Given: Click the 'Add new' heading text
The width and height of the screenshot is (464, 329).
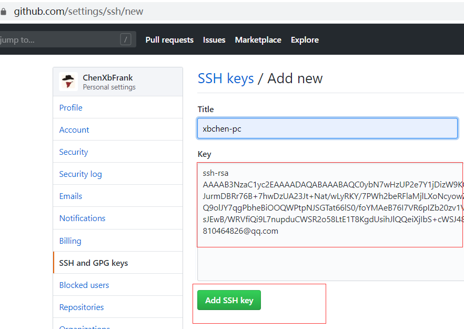Looking at the screenshot, I should tap(295, 78).
